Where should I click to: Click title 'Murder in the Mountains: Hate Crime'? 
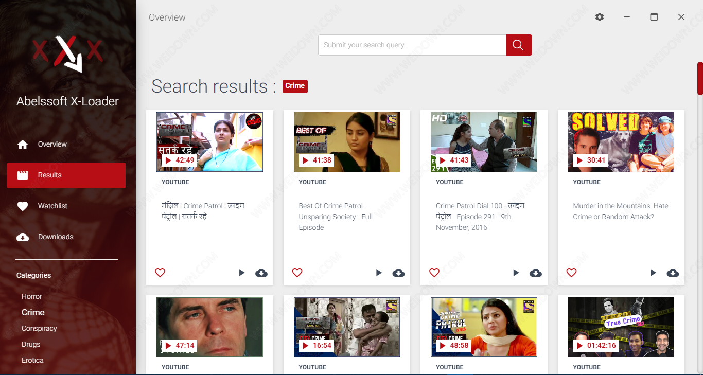tap(621, 211)
